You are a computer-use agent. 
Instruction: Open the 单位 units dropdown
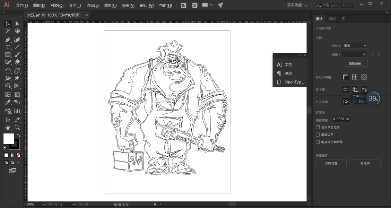coord(355,45)
